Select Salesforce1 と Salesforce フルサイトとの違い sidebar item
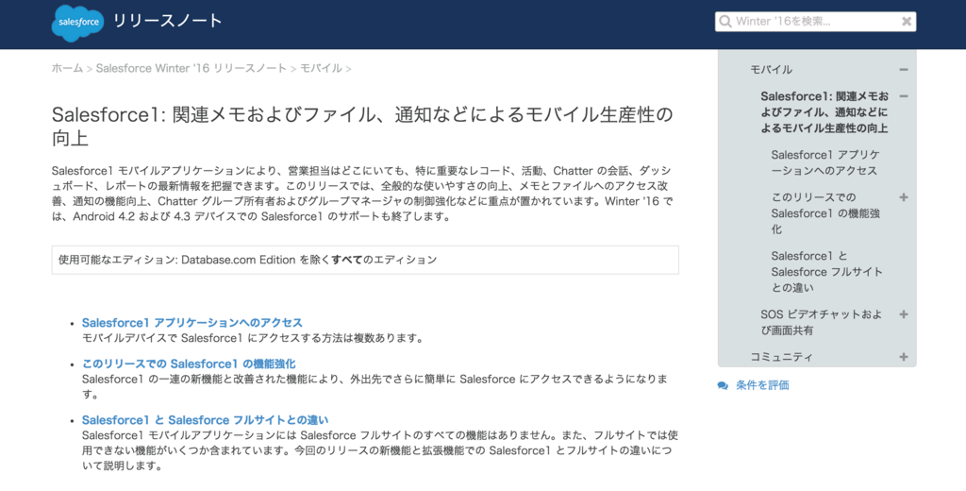Image resolution: width=966 pixels, height=491 pixels. tap(826, 271)
